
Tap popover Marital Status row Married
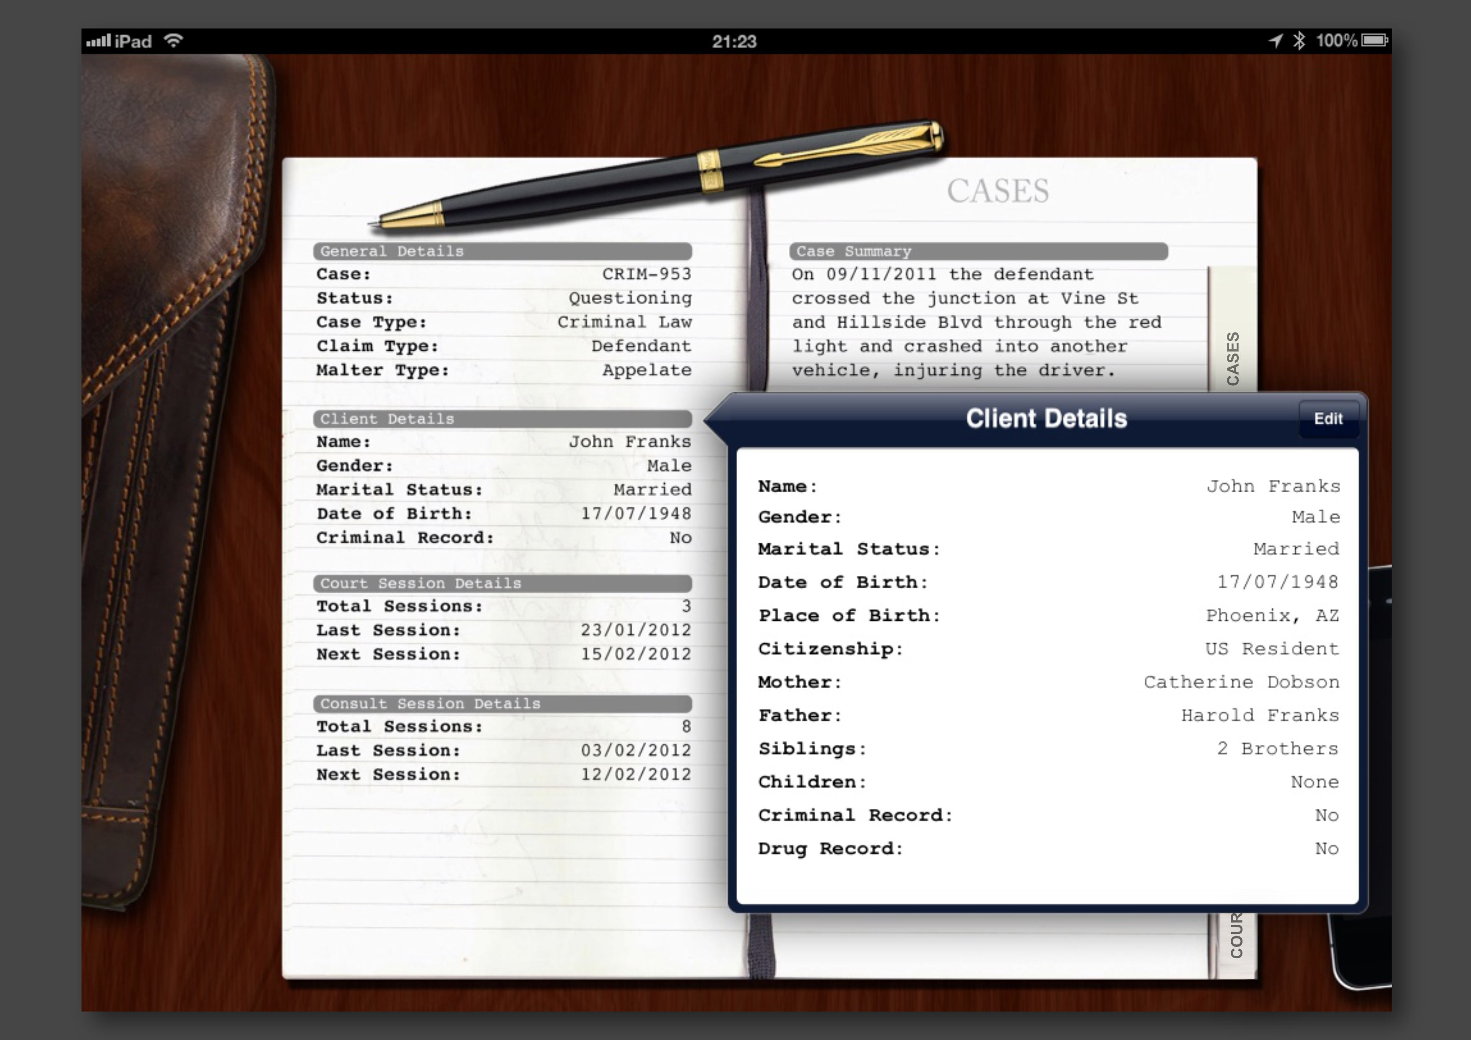1049,549
